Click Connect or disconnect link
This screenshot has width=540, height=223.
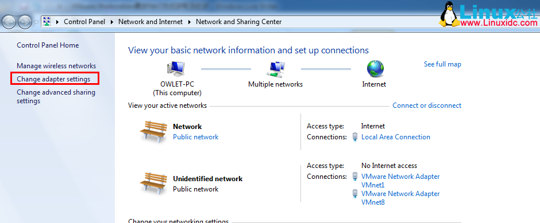point(427,105)
